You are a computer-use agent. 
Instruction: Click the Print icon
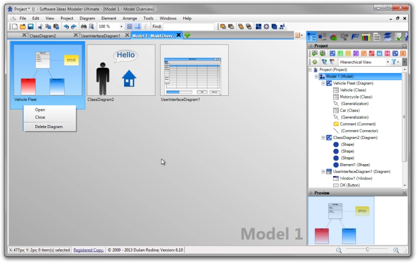pyautogui.click(x=83, y=27)
